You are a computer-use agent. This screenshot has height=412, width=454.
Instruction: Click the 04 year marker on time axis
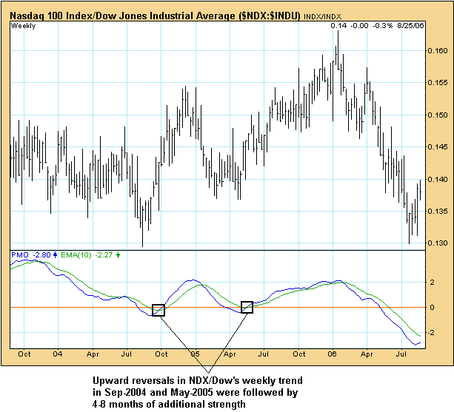(57, 355)
